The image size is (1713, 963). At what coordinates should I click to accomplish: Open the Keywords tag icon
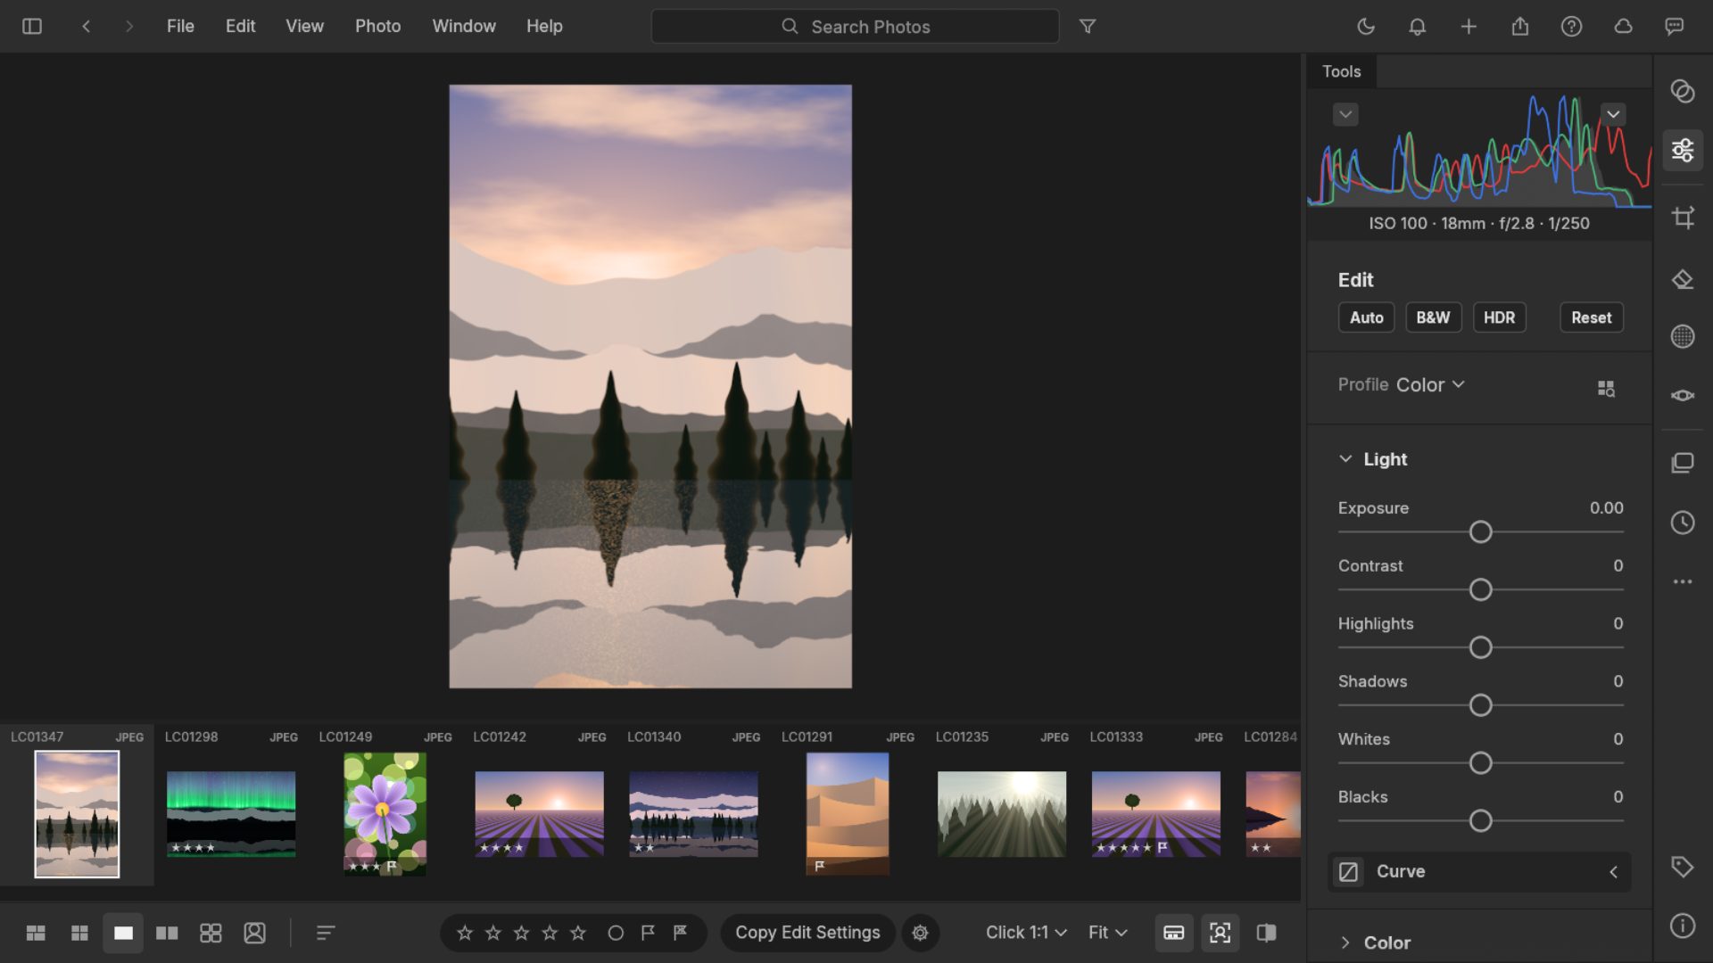coord(1683,867)
